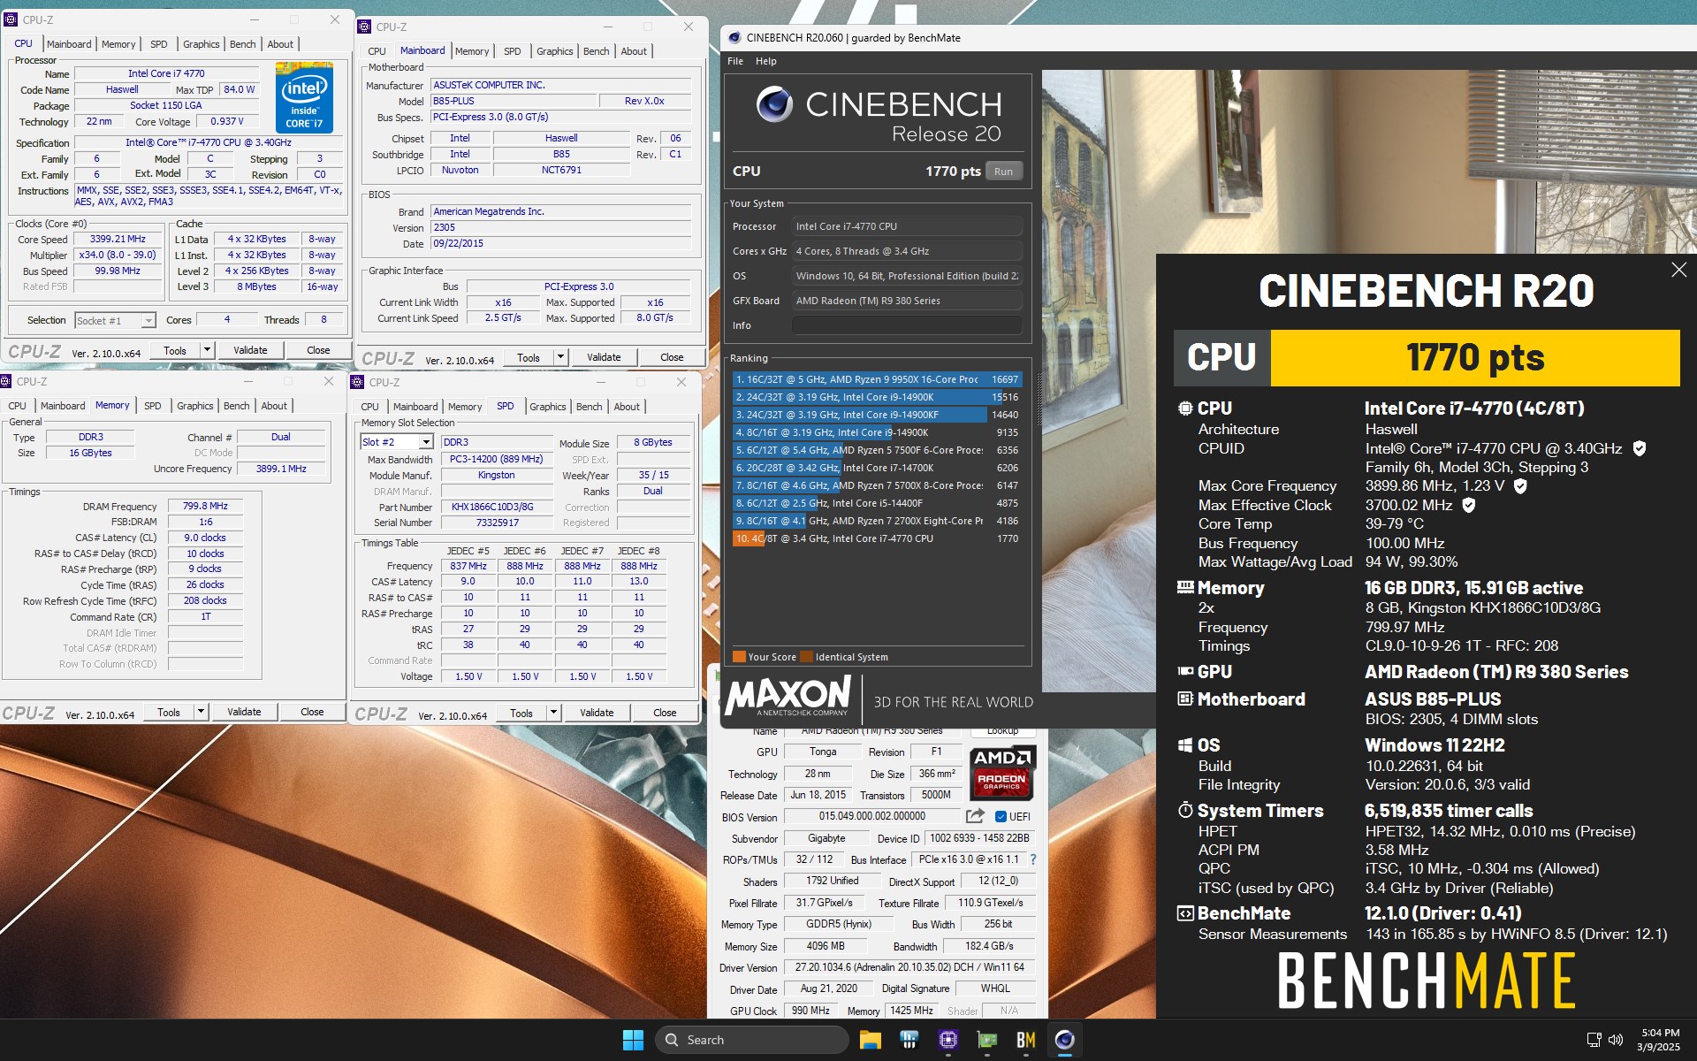Open the File menu in Cinebench
This screenshot has height=1061, width=1697.
point(735,61)
